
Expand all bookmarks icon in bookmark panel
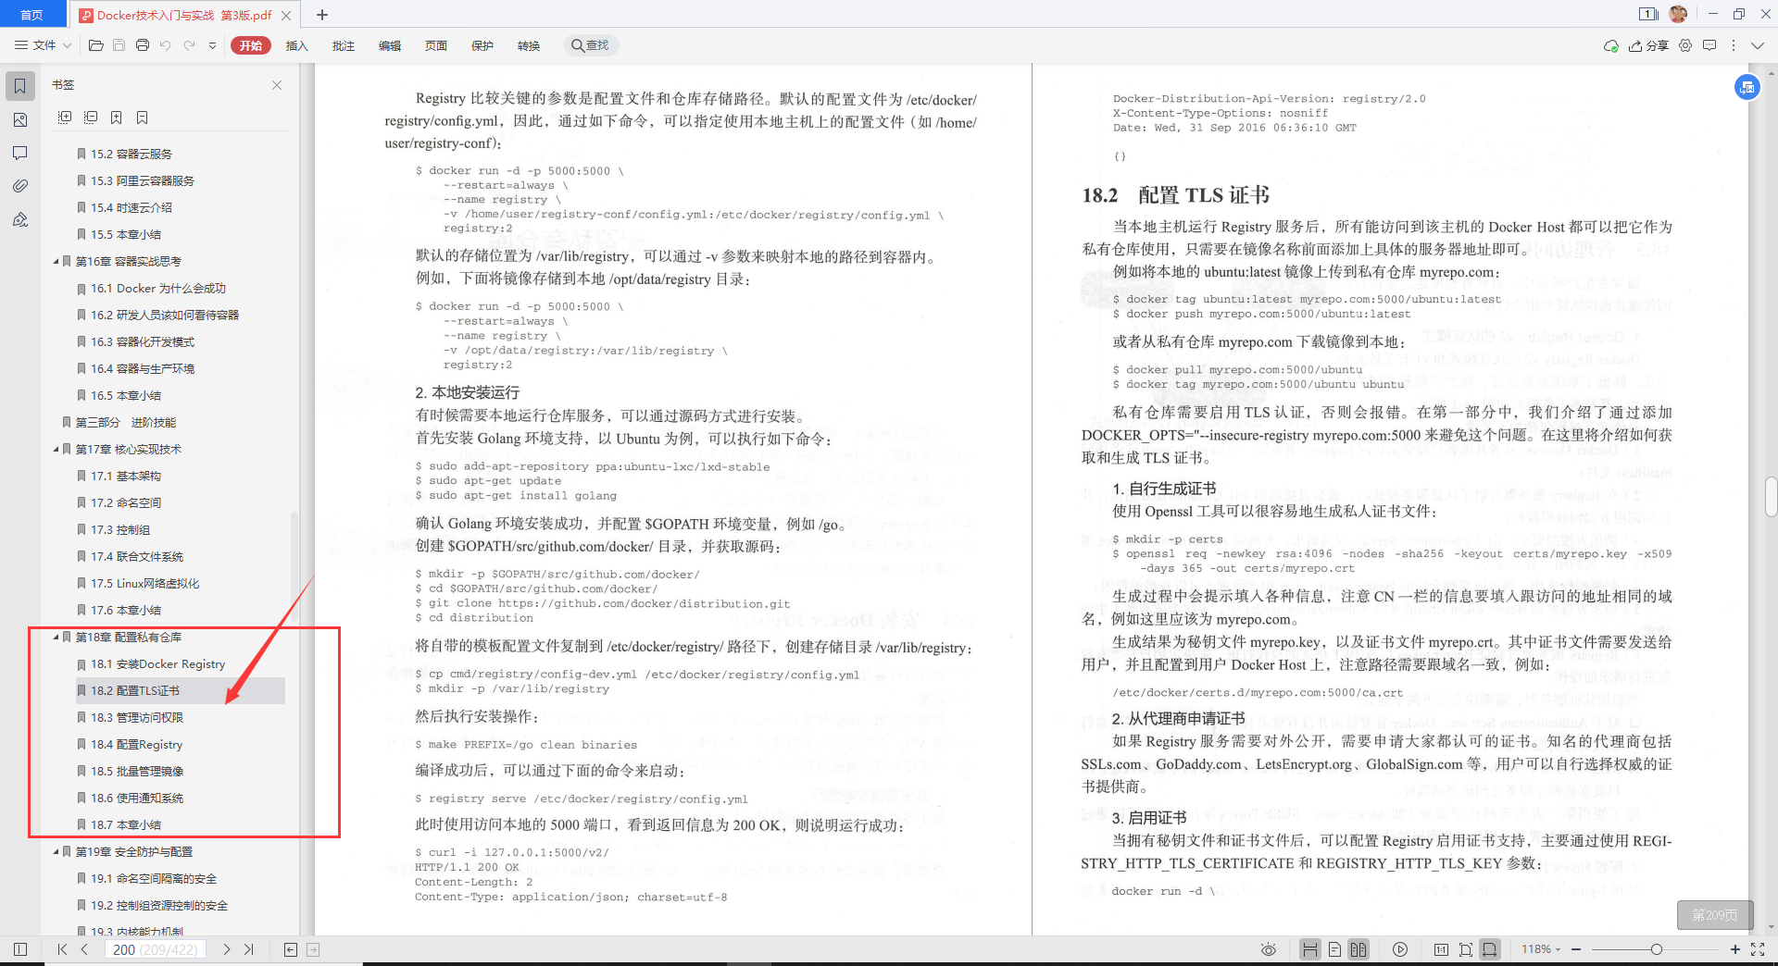(65, 118)
